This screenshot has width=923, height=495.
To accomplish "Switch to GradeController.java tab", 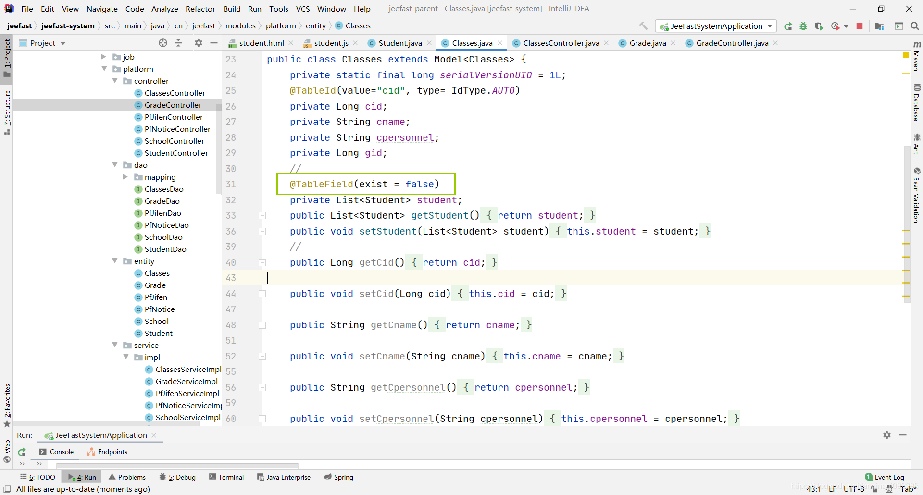I will 732,43.
